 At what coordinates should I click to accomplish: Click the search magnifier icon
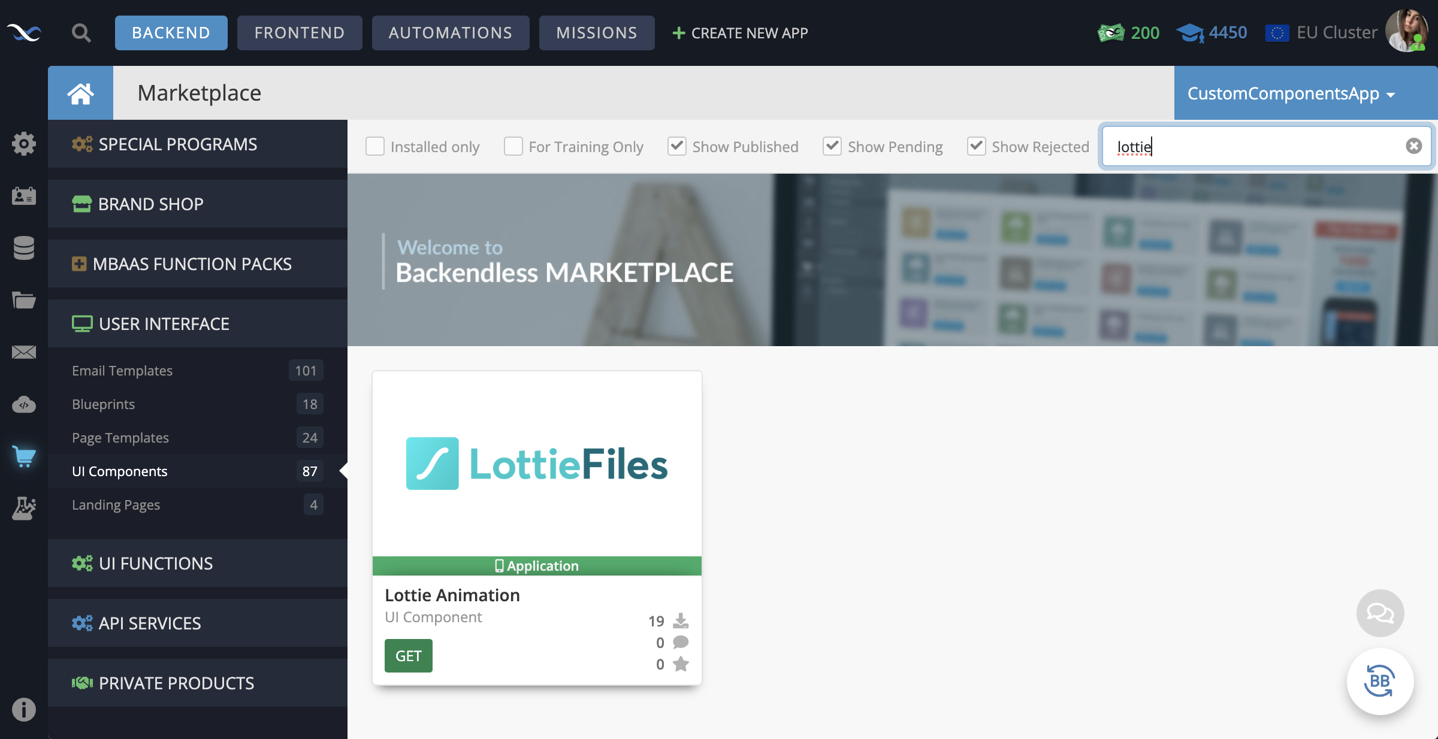point(80,32)
